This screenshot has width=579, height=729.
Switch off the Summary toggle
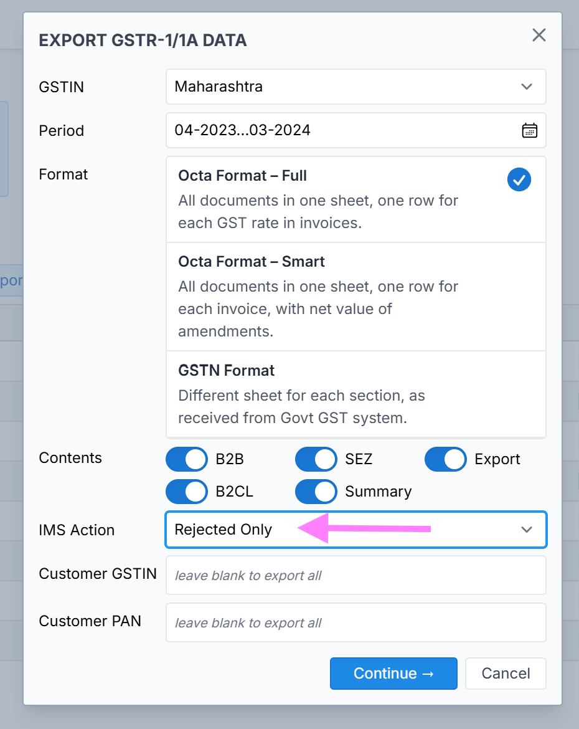pos(316,492)
